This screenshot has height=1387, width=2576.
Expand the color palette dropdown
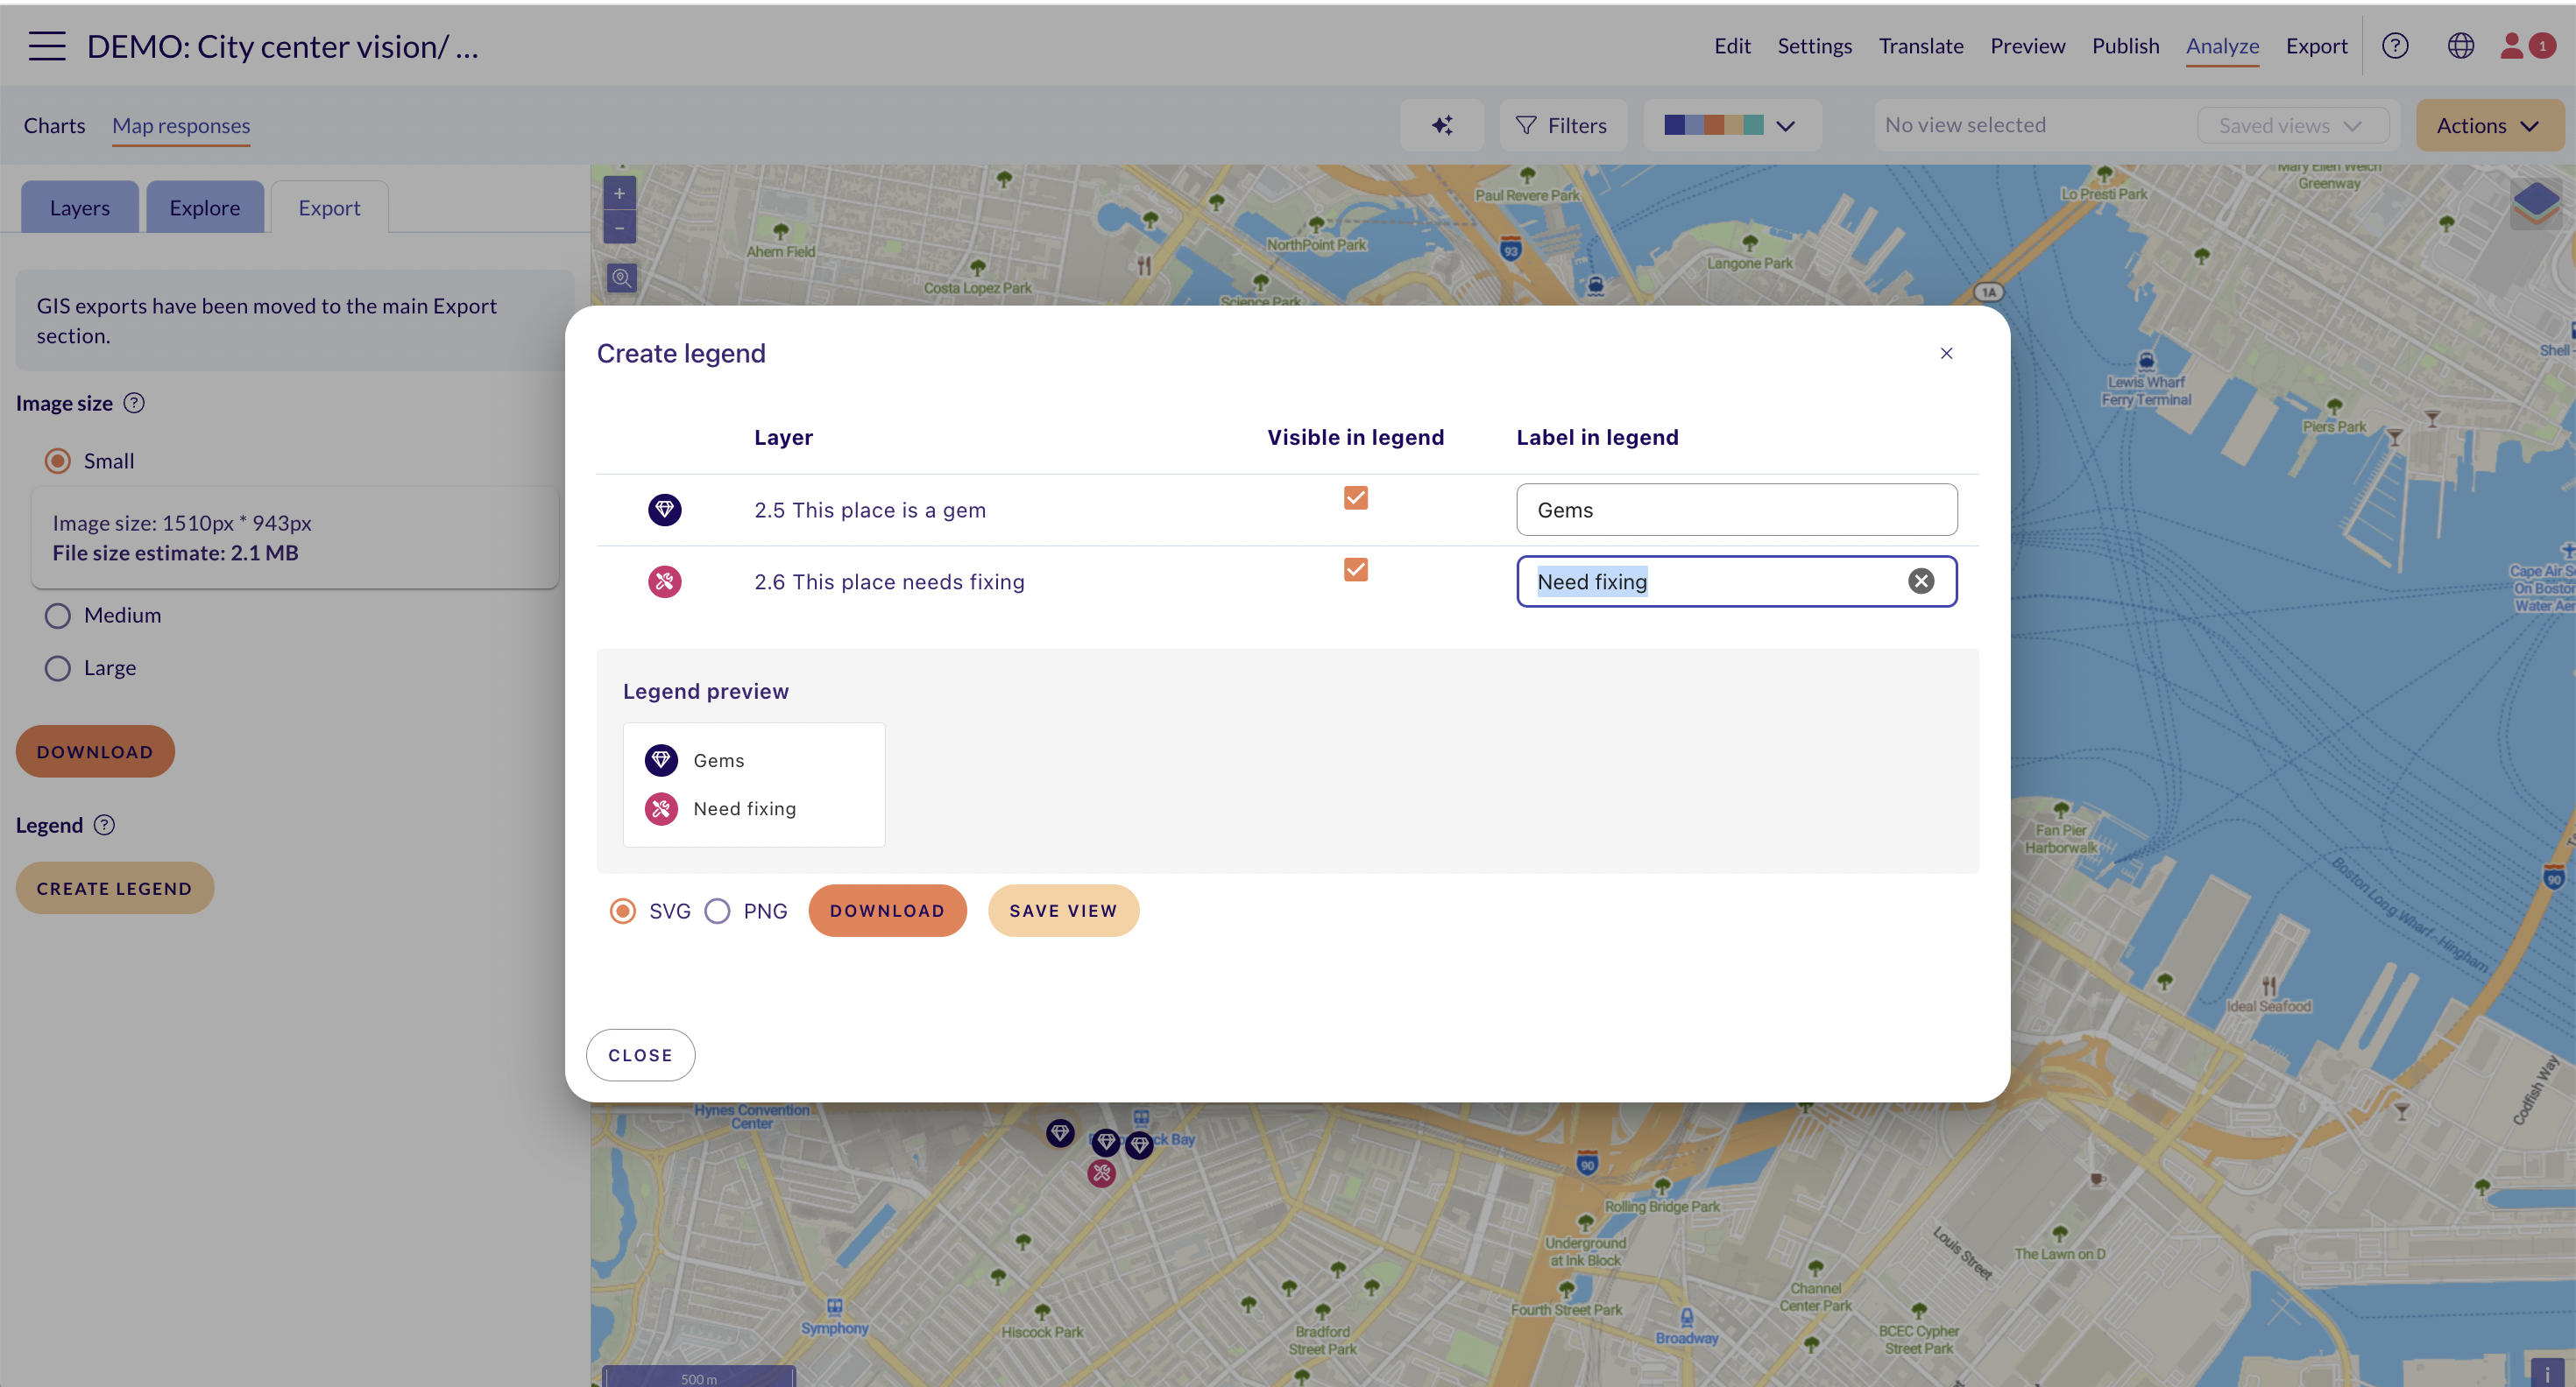click(1785, 126)
